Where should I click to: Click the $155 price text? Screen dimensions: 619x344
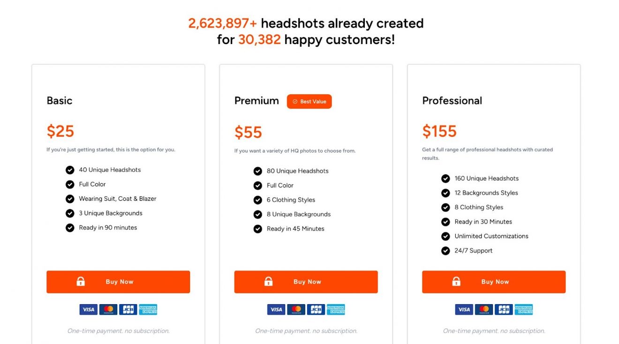[x=439, y=131]
